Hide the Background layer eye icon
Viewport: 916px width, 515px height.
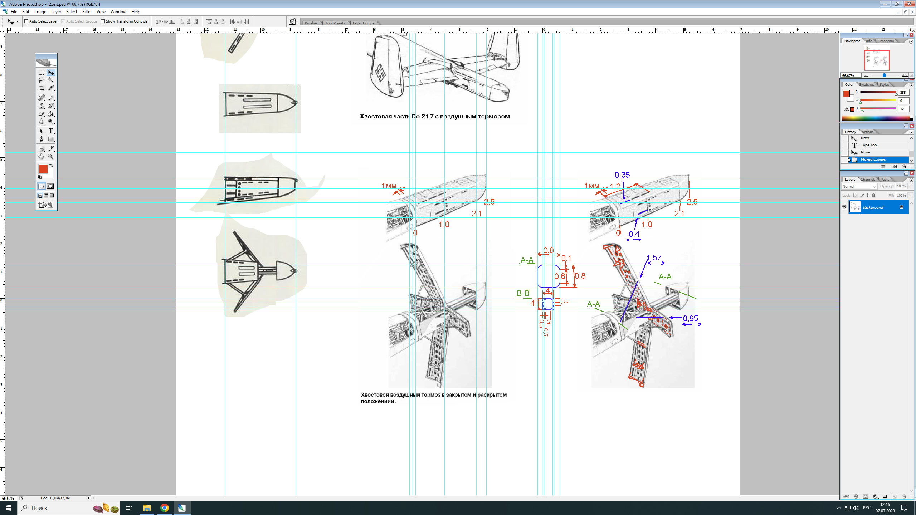point(844,207)
